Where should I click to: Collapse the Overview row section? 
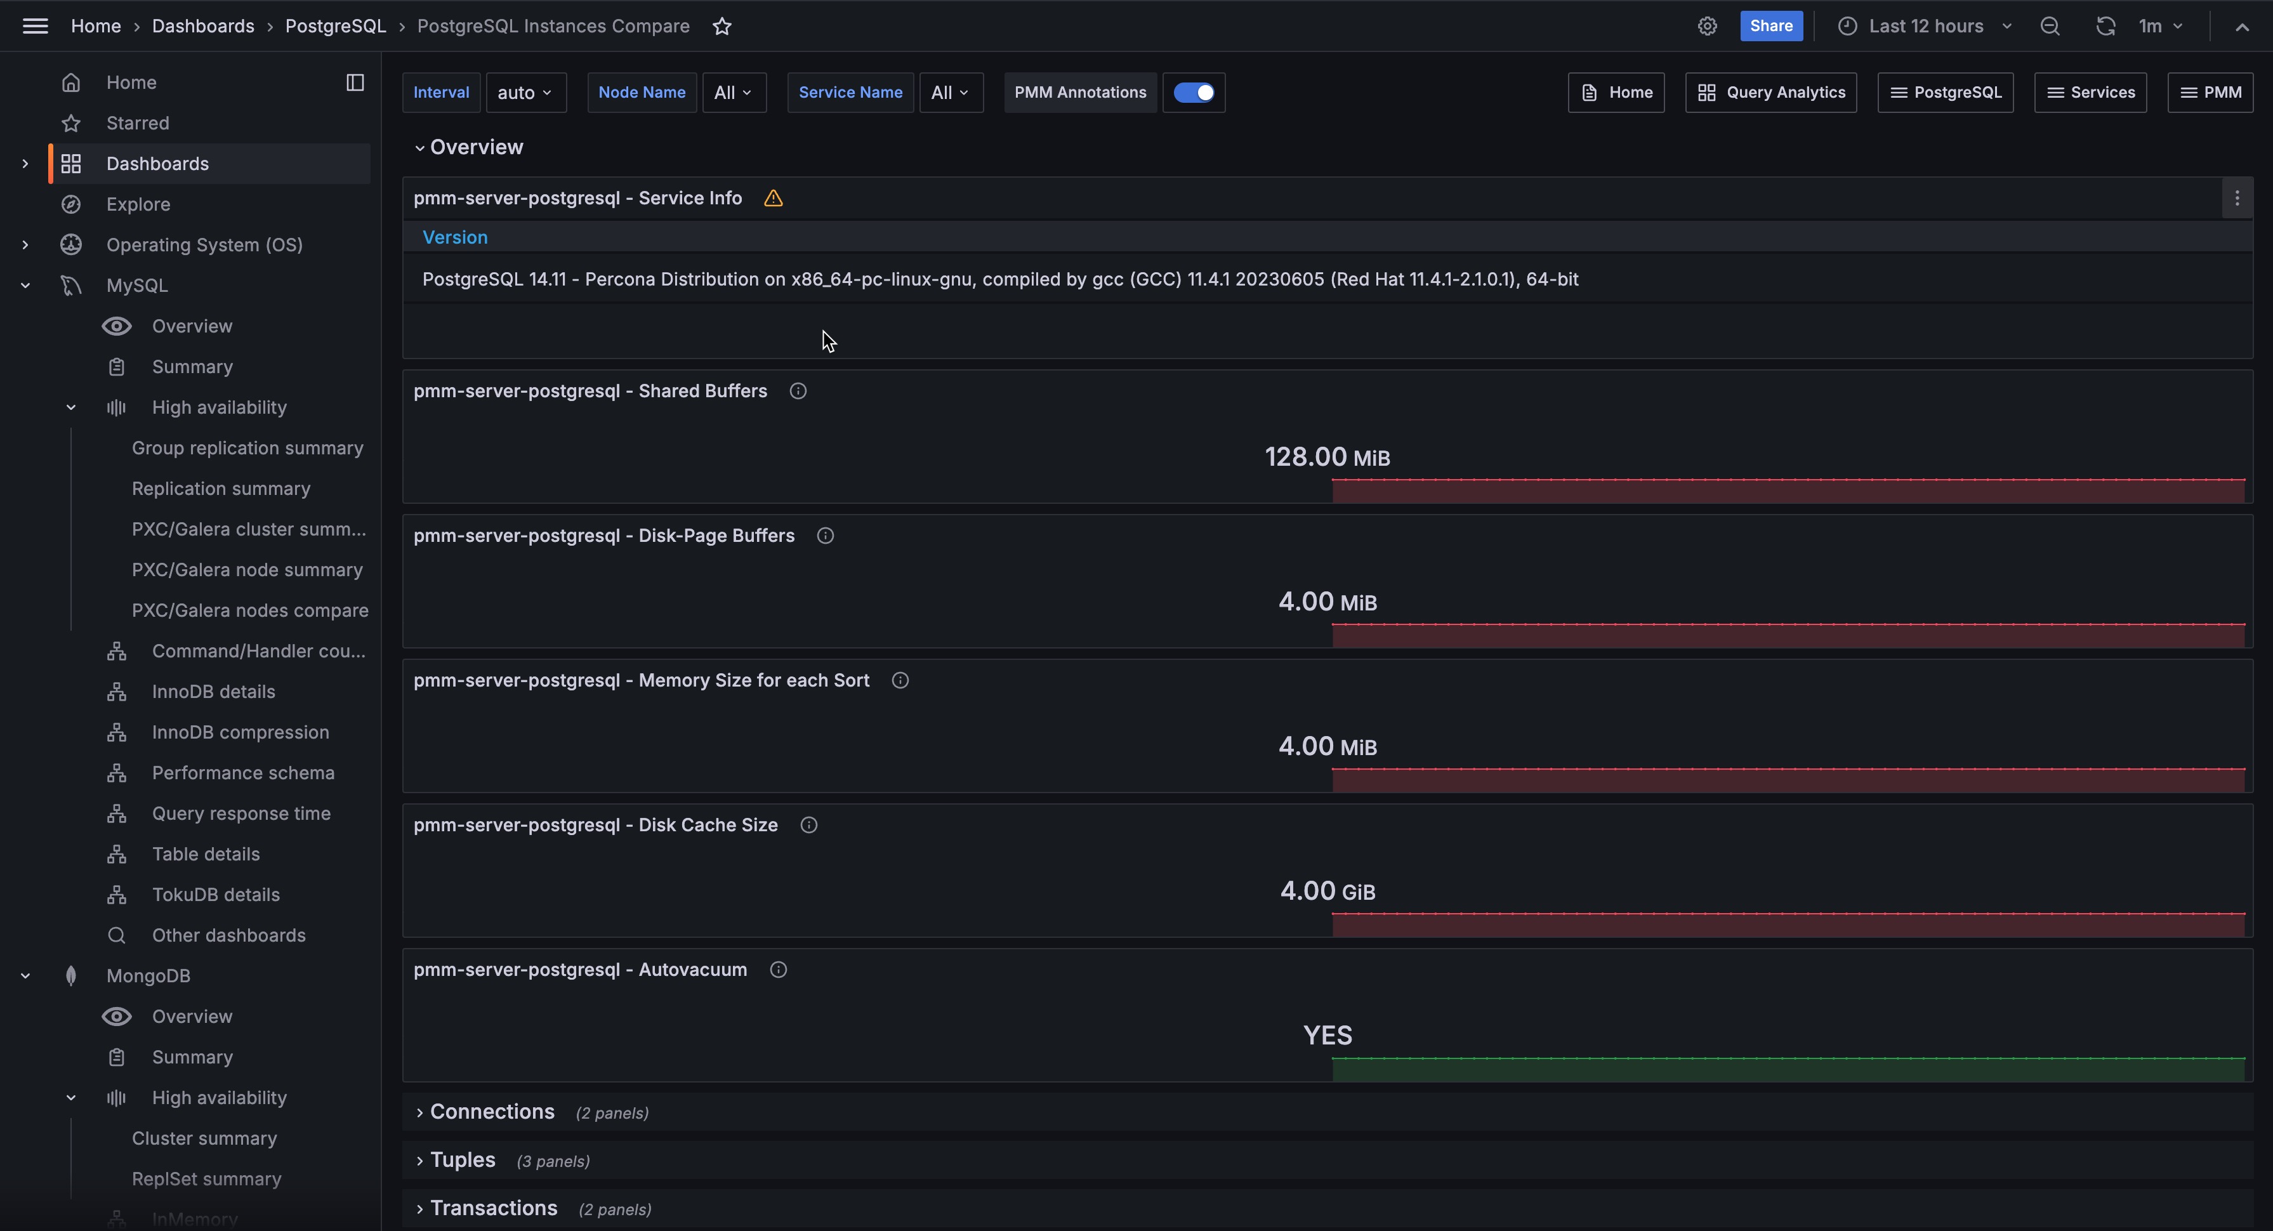420,147
